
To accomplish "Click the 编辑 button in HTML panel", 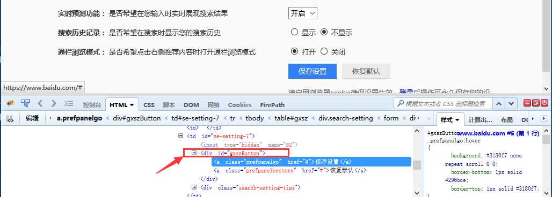I will [x=32, y=118].
